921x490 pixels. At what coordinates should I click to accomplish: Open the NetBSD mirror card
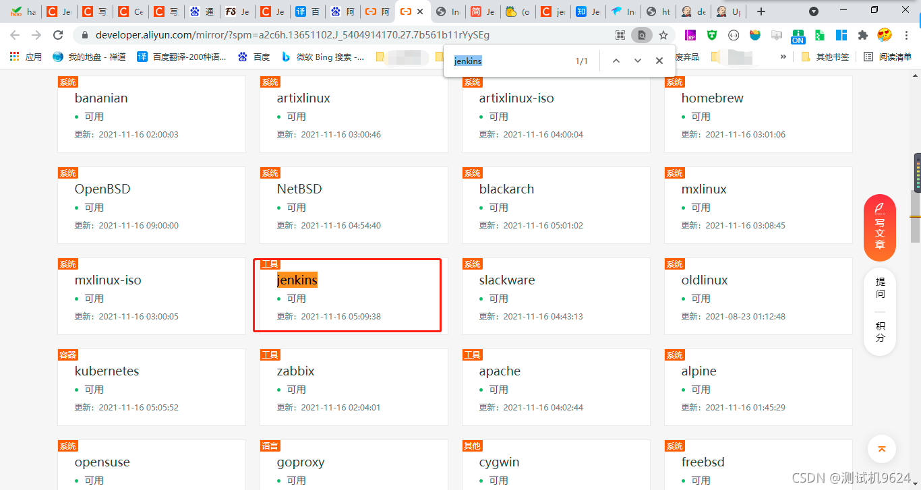(x=354, y=205)
